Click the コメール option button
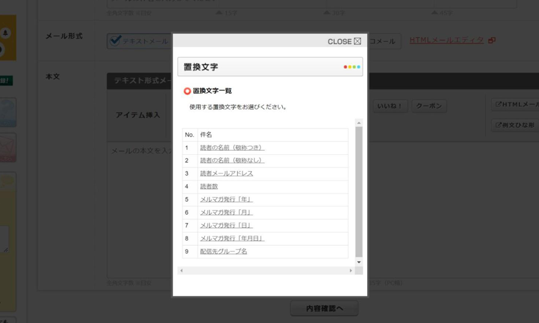 click(x=384, y=41)
